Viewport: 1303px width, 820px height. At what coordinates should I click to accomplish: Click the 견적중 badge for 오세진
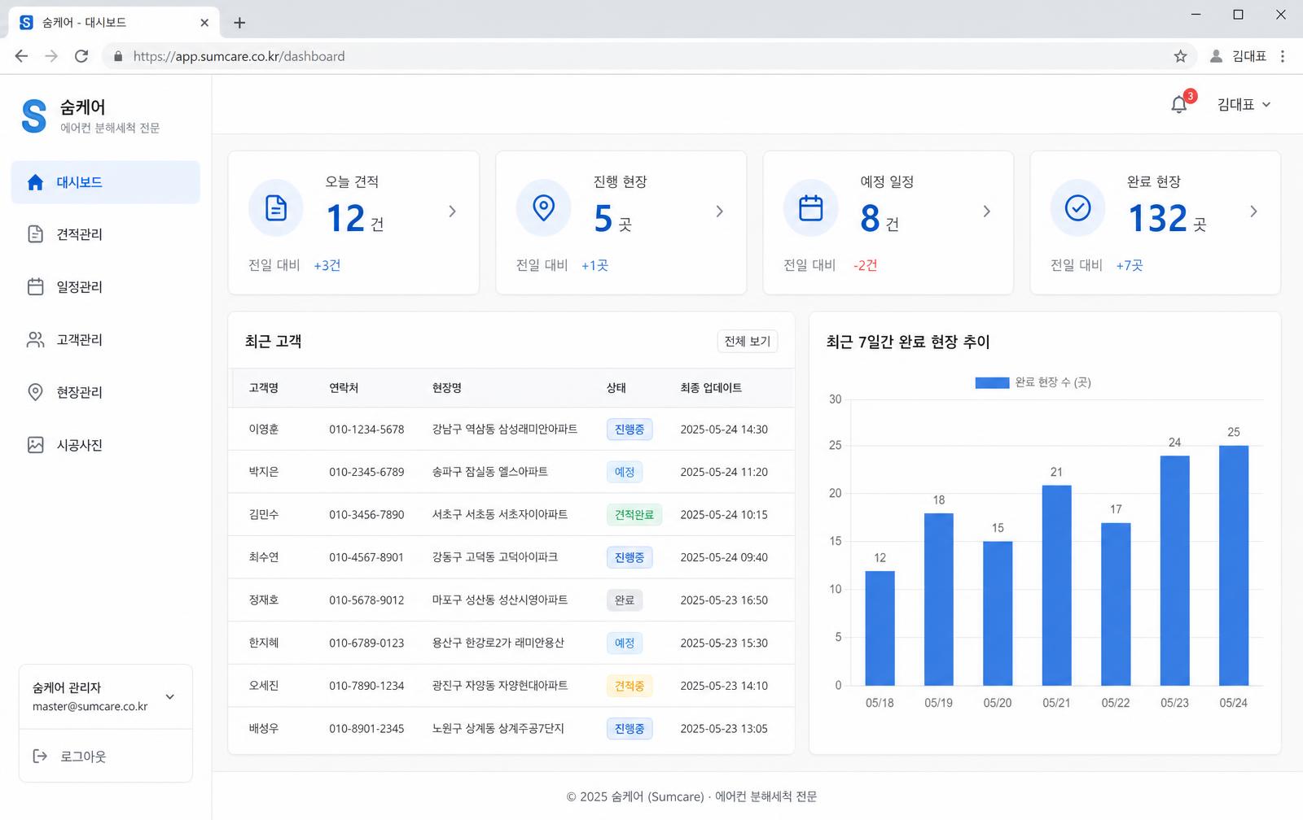click(x=630, y=686)
